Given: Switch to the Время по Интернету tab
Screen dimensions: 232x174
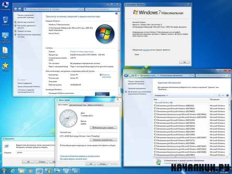Looking at the screenshot, I should coord(96,105).
